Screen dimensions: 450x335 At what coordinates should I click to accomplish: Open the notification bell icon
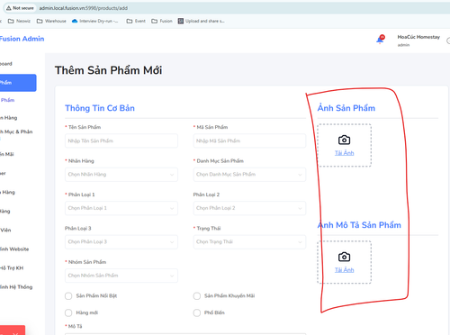click(381, 40)
